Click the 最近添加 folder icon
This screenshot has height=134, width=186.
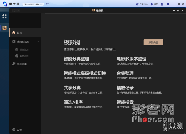tap(17, 49)
